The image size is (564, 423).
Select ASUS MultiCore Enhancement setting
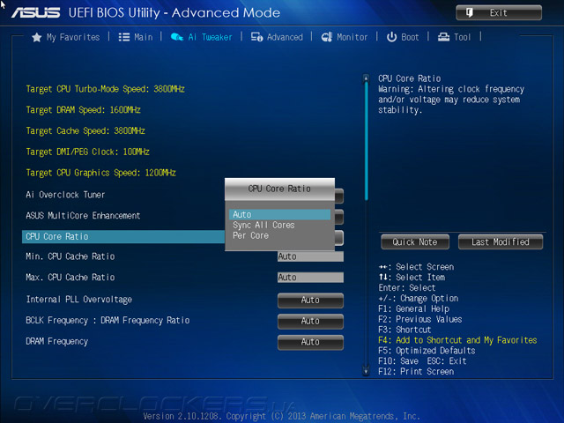(x=83, y=216)
